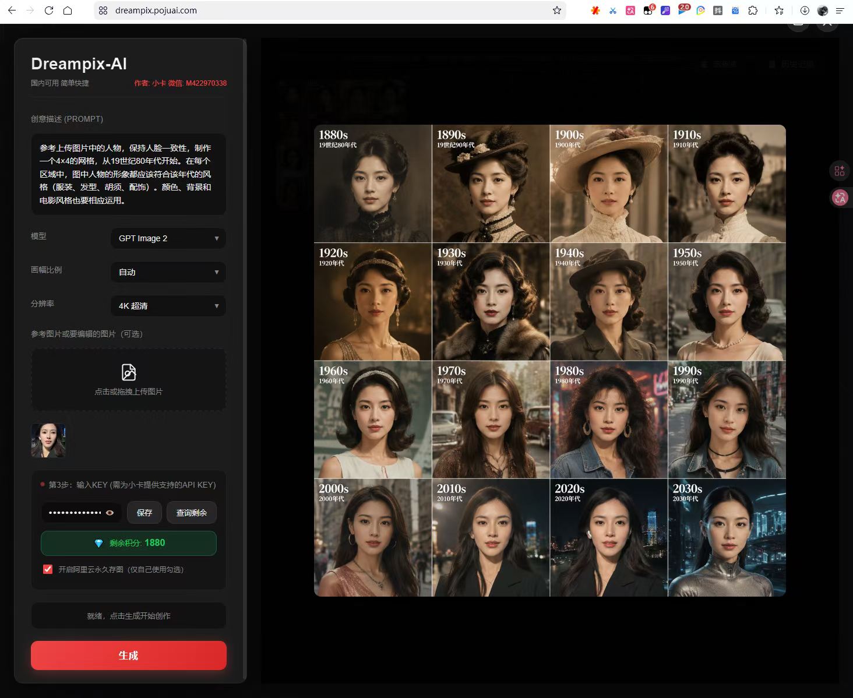Click the upload image icon
The image size is (853, 698).
point(129,372)
